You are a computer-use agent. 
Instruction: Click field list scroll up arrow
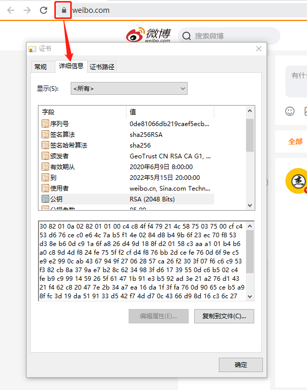coord(250,111)
